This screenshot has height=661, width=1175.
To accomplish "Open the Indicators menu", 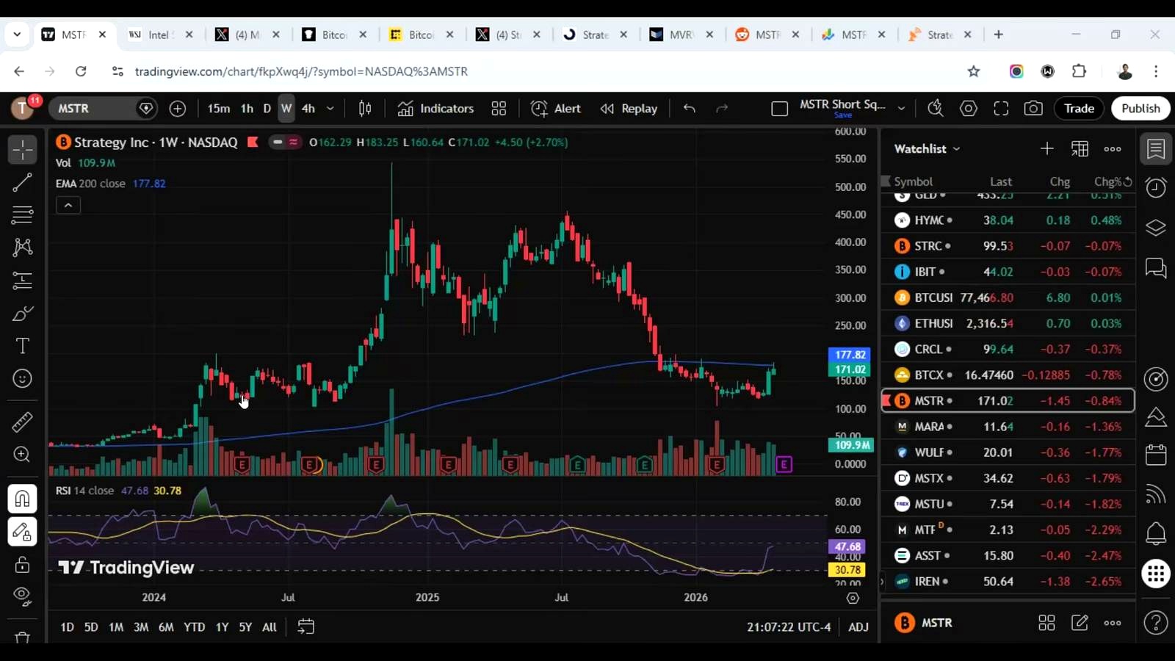I will click(x=436, y=109).
